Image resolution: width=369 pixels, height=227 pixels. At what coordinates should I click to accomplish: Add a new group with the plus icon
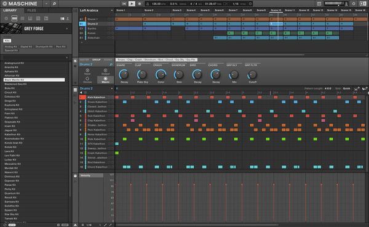click(82, 42)
